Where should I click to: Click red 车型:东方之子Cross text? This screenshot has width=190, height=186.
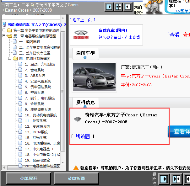coord(155,76)
